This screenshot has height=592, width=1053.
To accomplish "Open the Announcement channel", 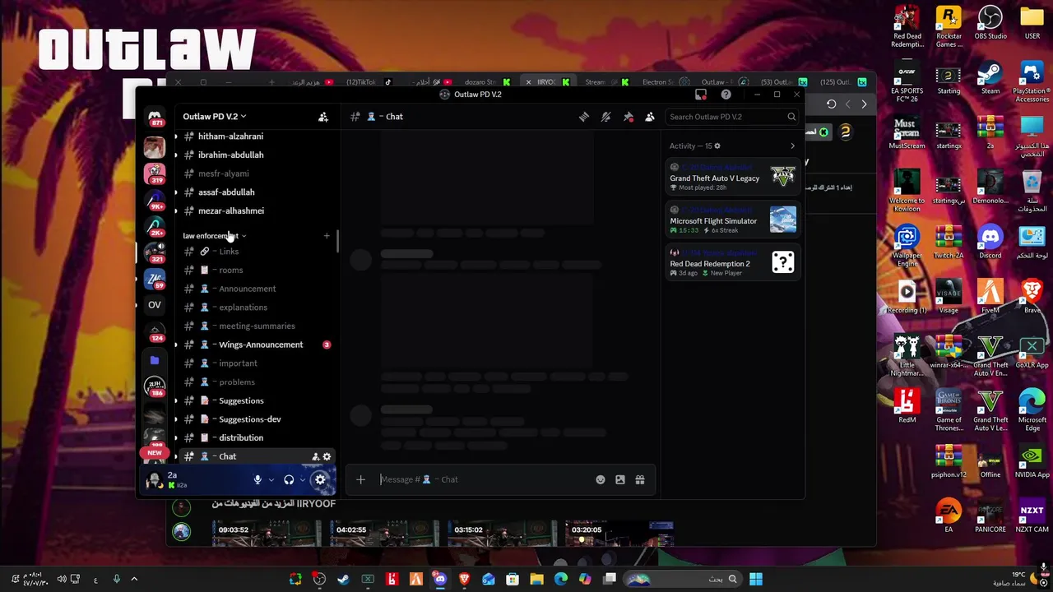I will tap(255, 289).
